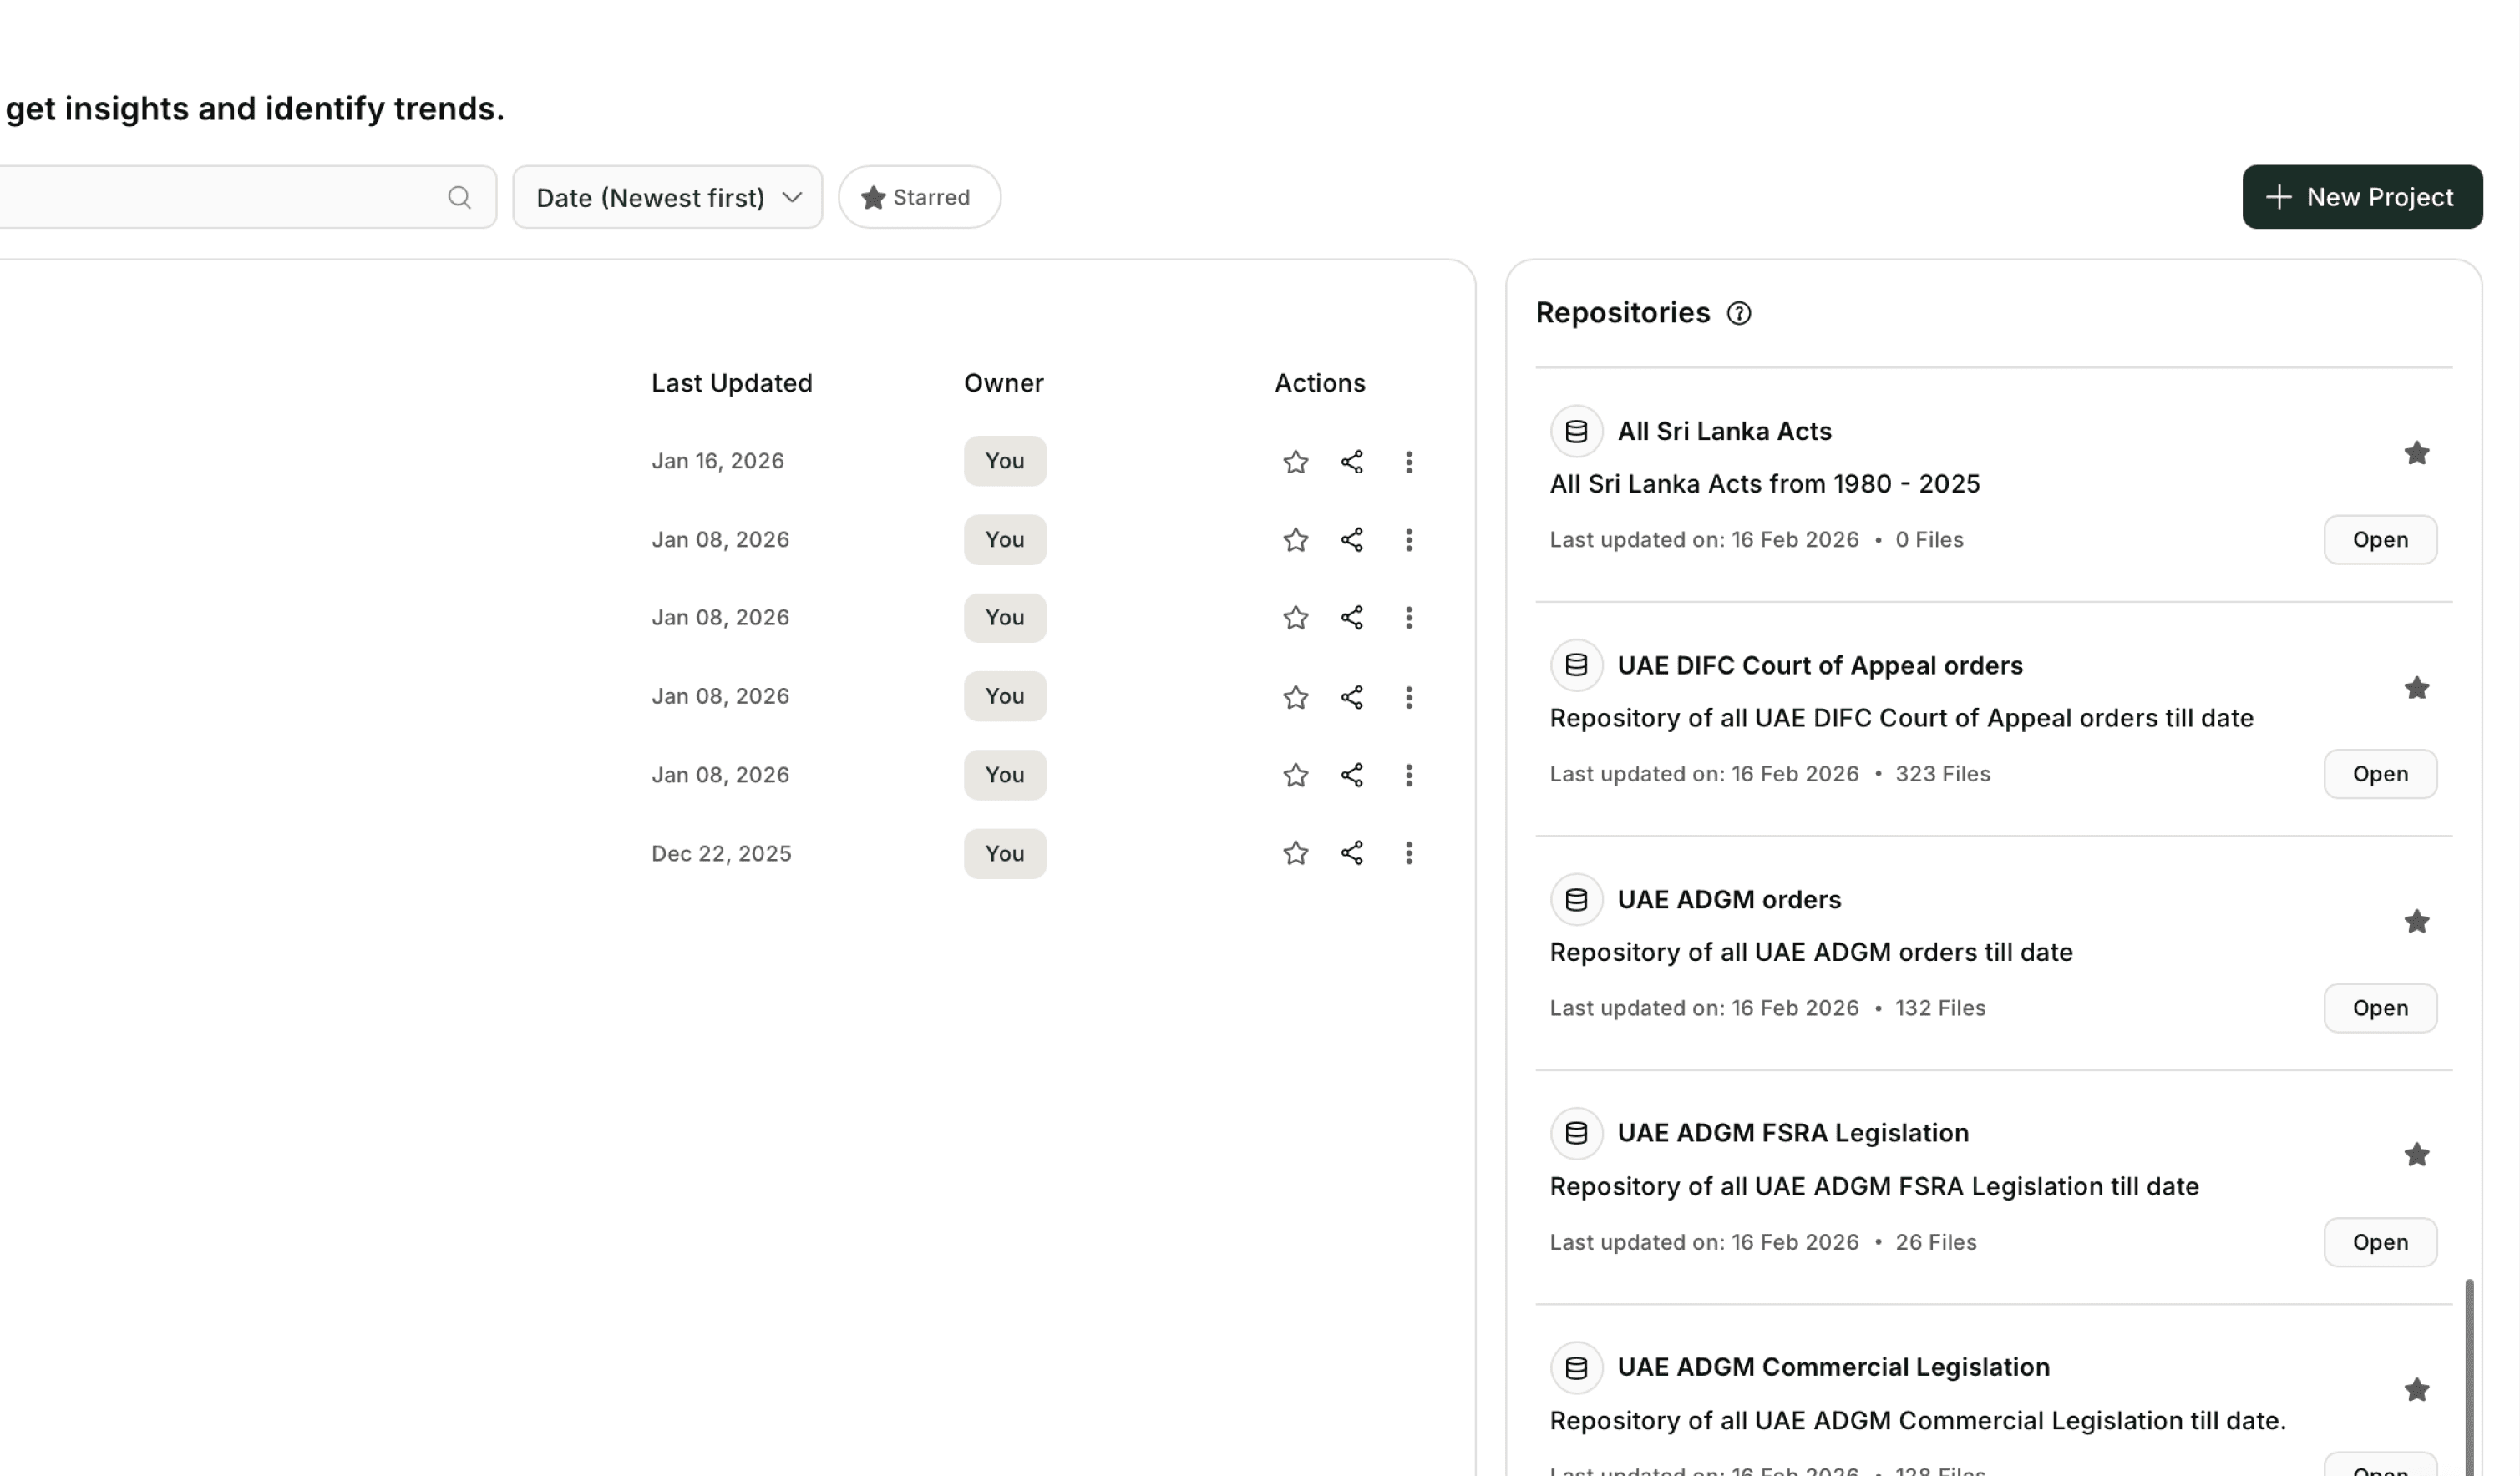This screenshot has width=2520, height=1476.
Task: Toggle the Starred filter
Action: tap(918, 197)
